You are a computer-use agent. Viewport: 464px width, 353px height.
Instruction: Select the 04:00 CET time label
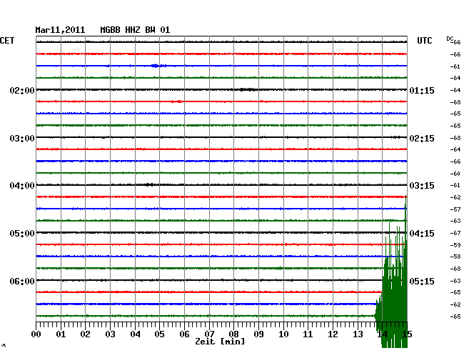(x=22, y=186)
